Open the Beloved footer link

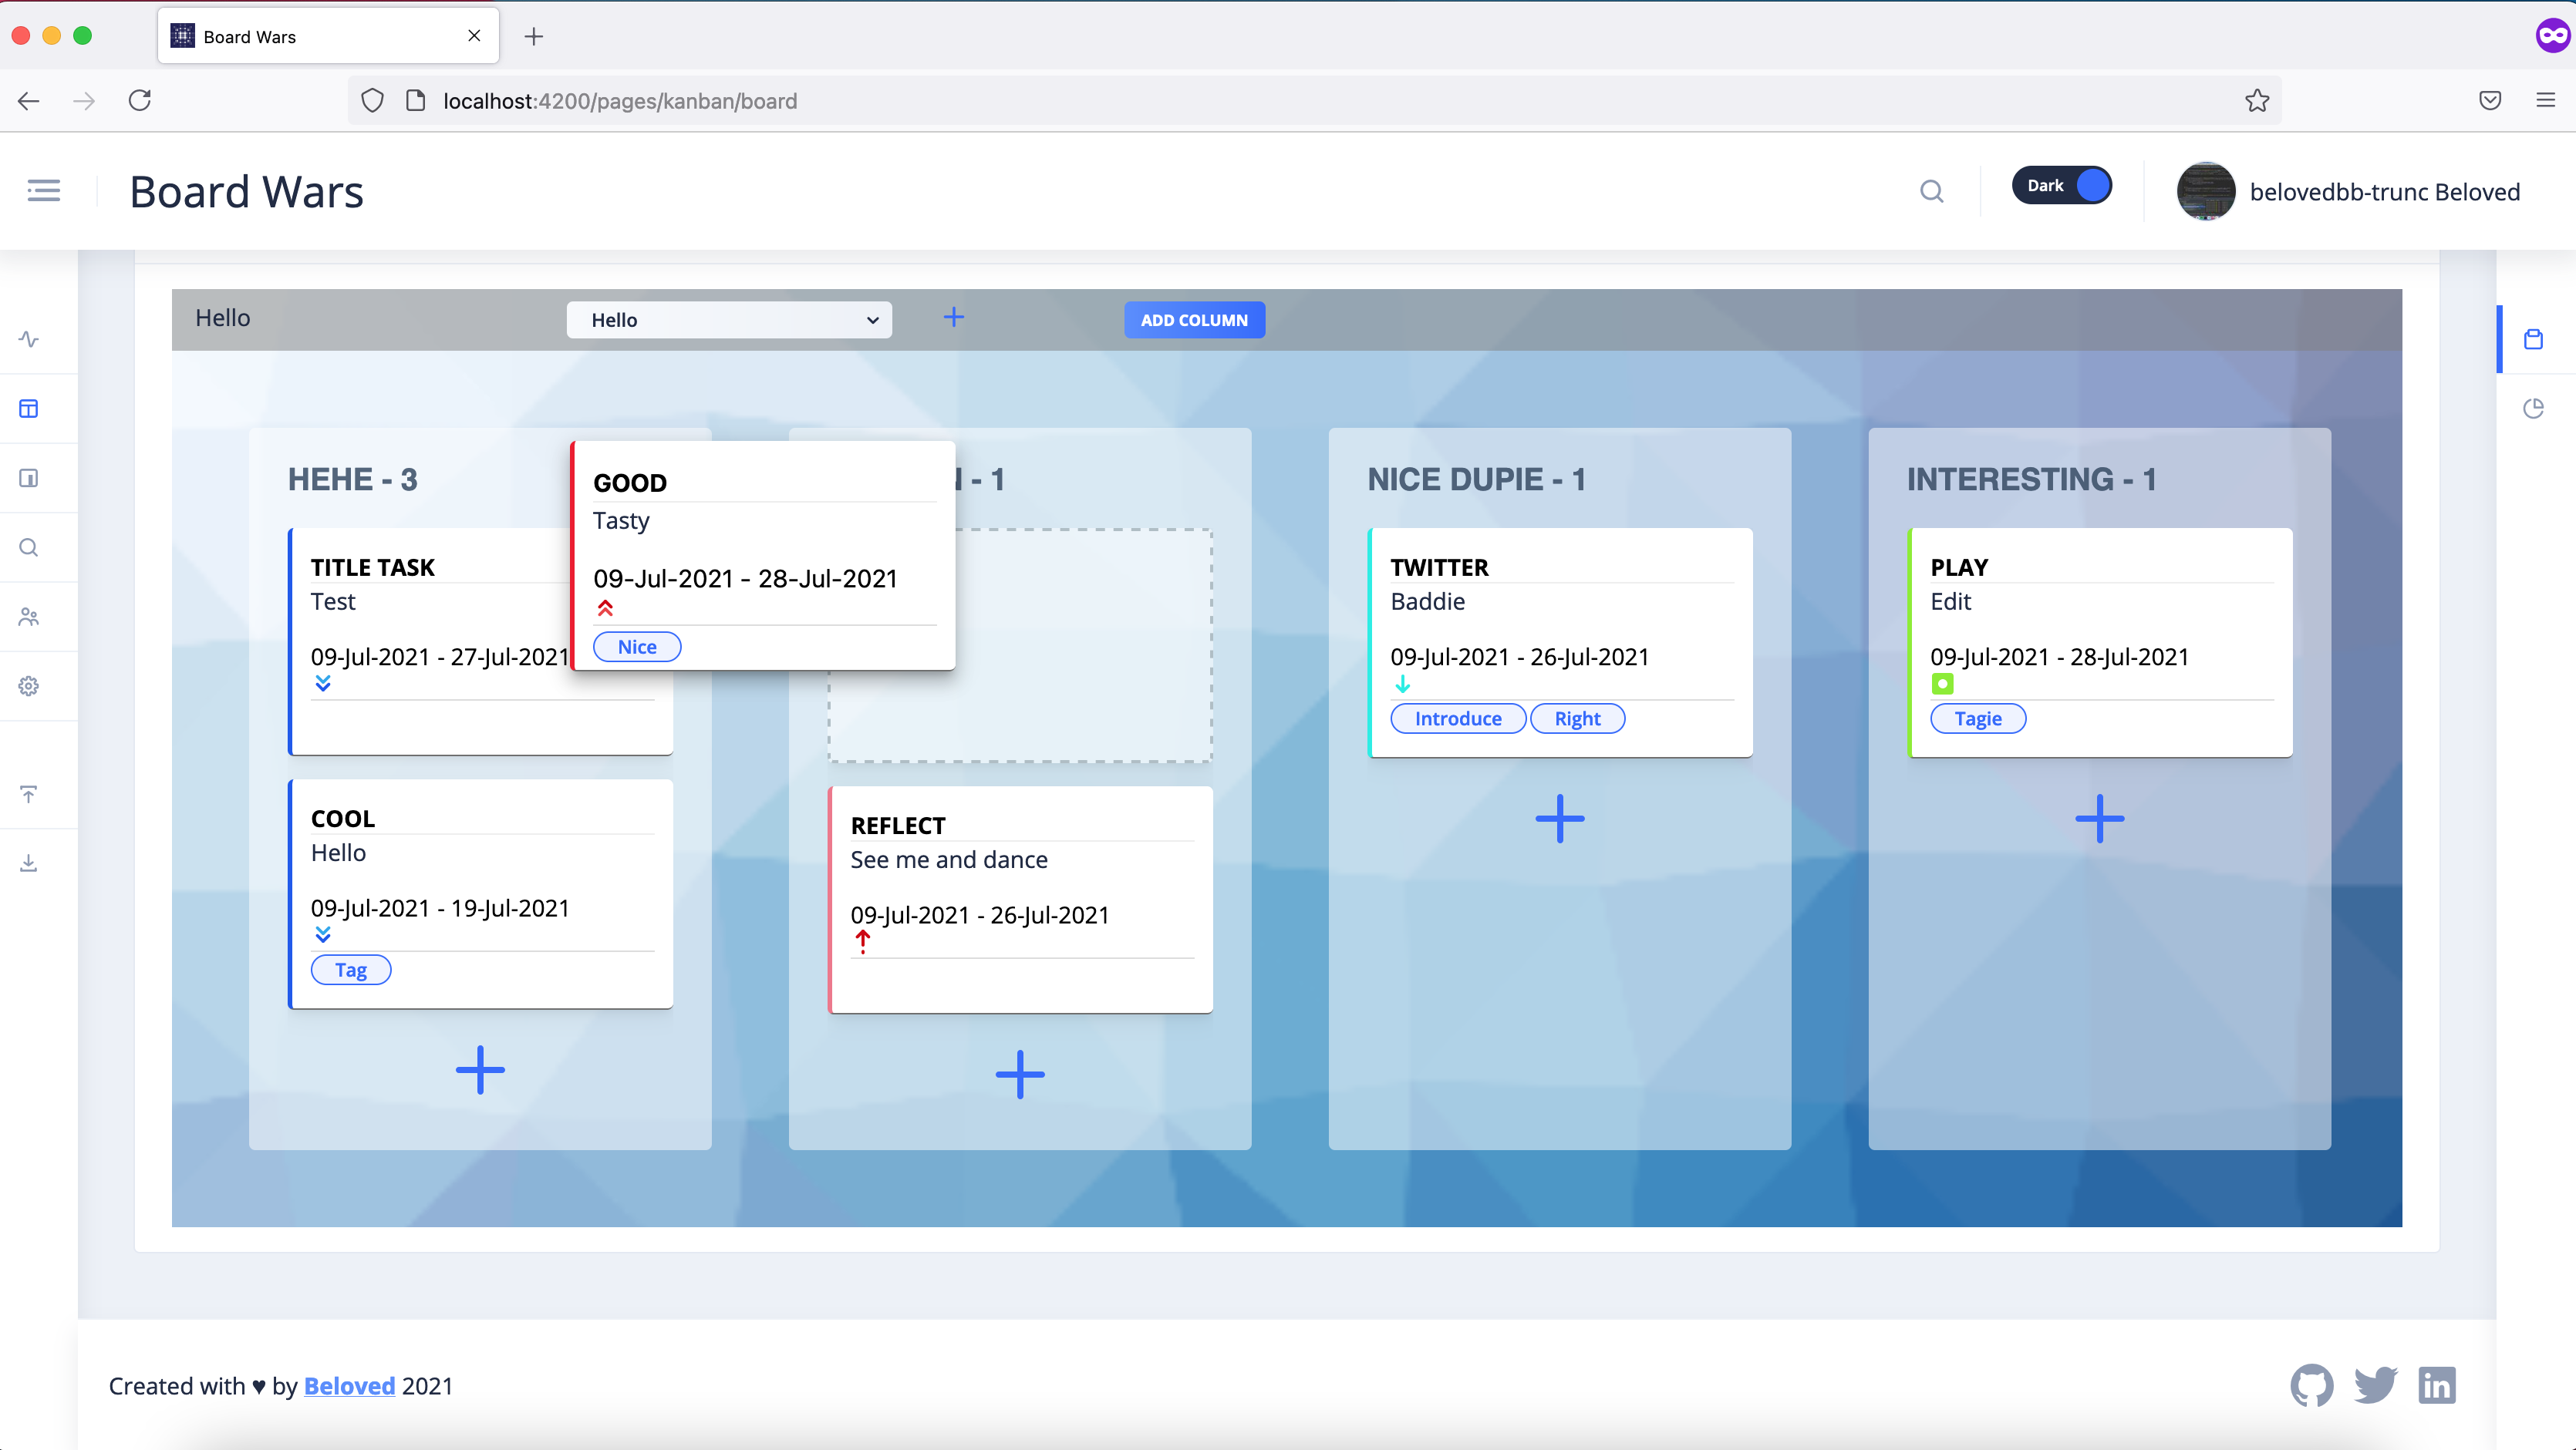pyautogui.click(x=350, y=1386)
